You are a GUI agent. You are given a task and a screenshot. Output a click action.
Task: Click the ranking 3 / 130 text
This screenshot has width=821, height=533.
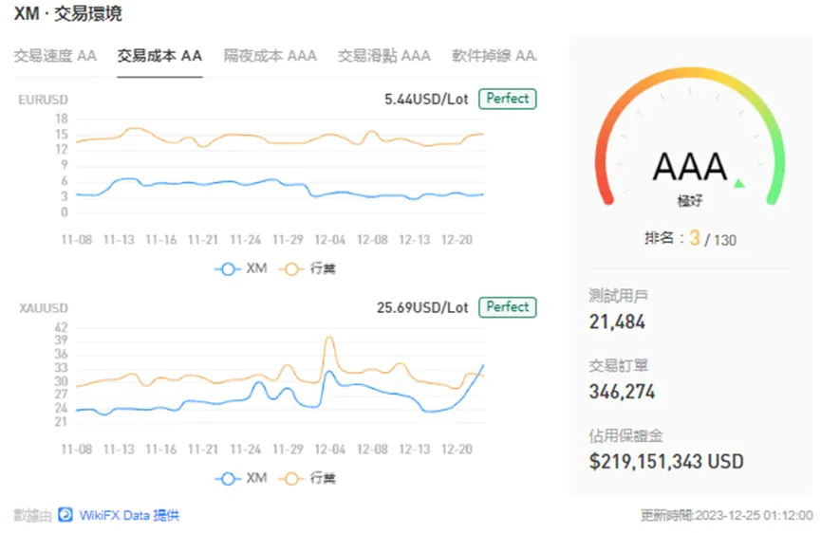click(691, 238)
